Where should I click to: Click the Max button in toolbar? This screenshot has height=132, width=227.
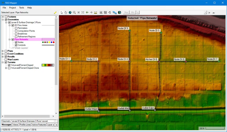point(126,12)
